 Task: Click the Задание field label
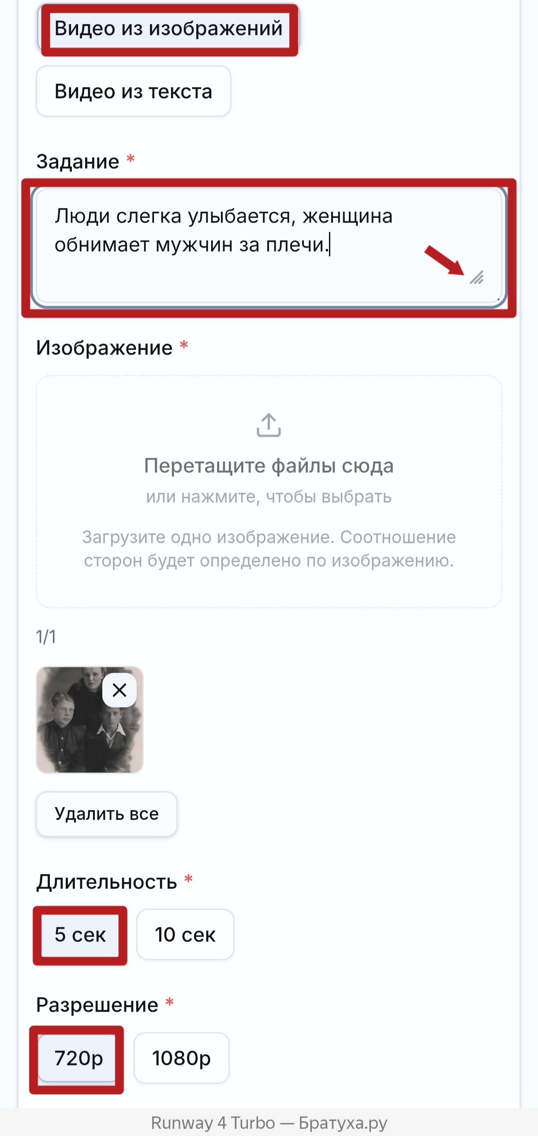point(78,162)
